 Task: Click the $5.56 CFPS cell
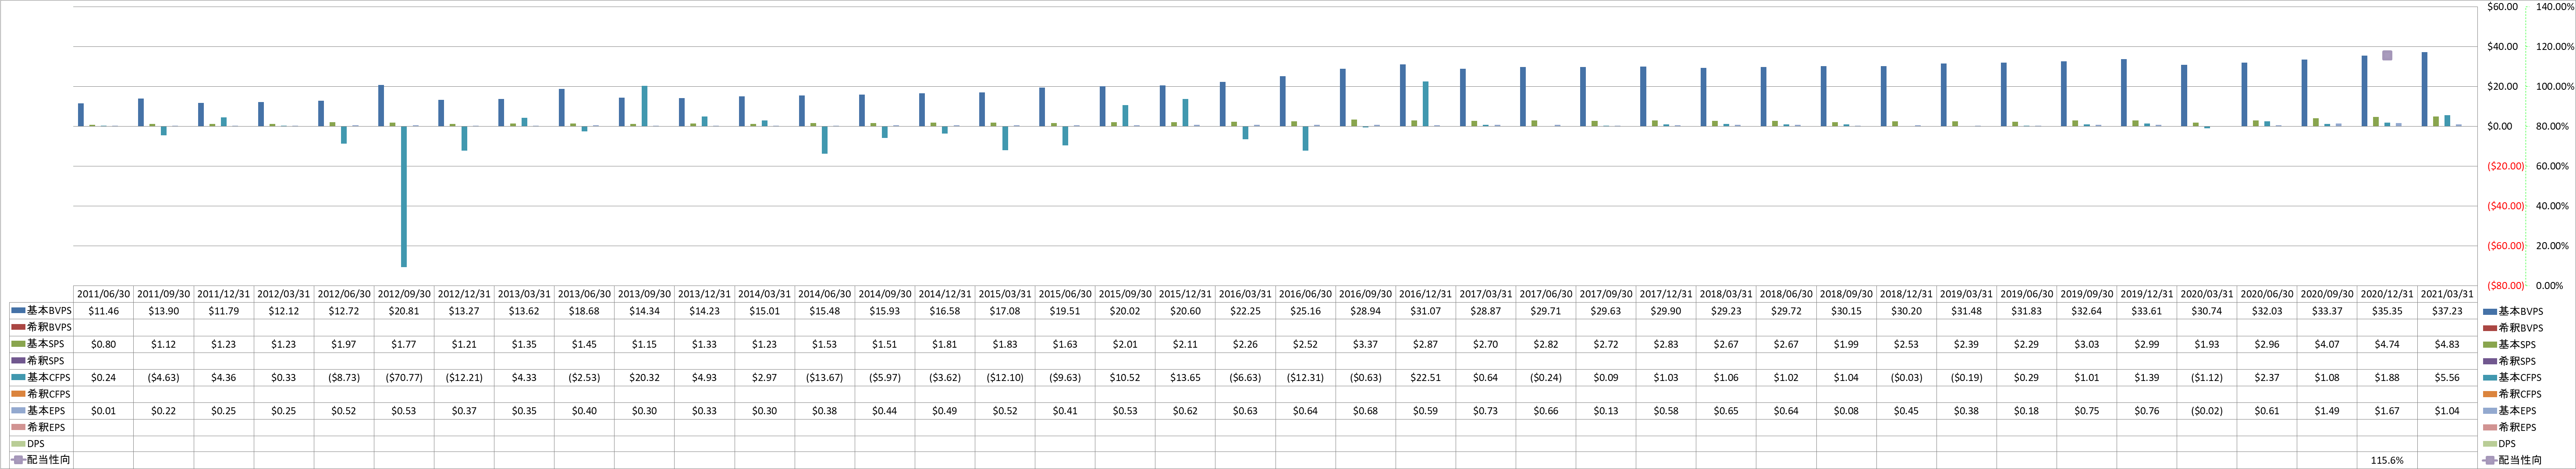pyautogui.click(x=2447, y=378)
